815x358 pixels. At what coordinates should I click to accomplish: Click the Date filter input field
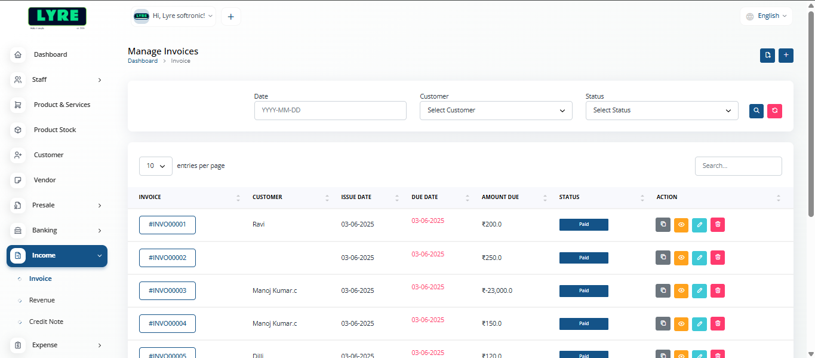[x=330, y=111]
